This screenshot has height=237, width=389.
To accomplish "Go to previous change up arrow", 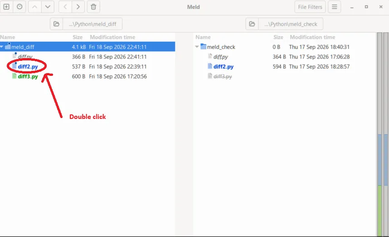I will tap(35, 7).
